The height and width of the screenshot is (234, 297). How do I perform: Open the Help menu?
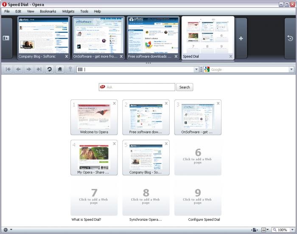click(97, 11)
